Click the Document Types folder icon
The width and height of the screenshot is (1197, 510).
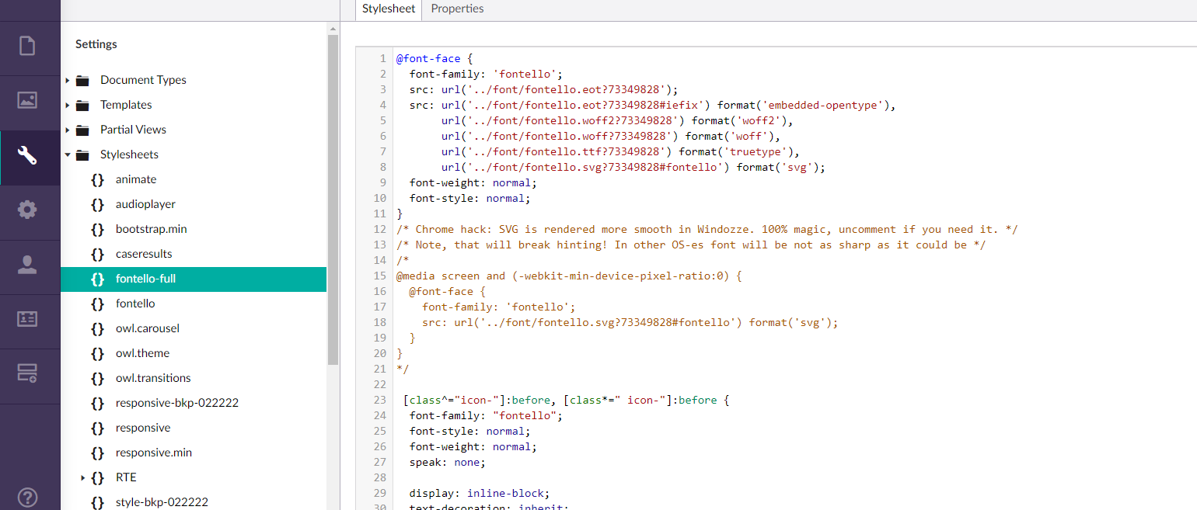point(82,80)
